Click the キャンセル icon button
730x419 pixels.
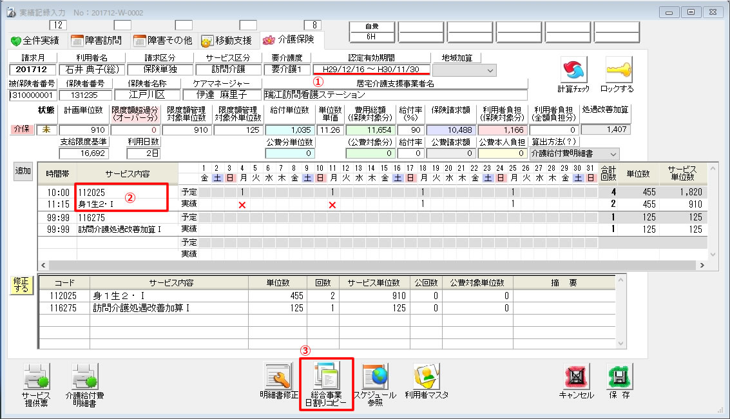576,376
